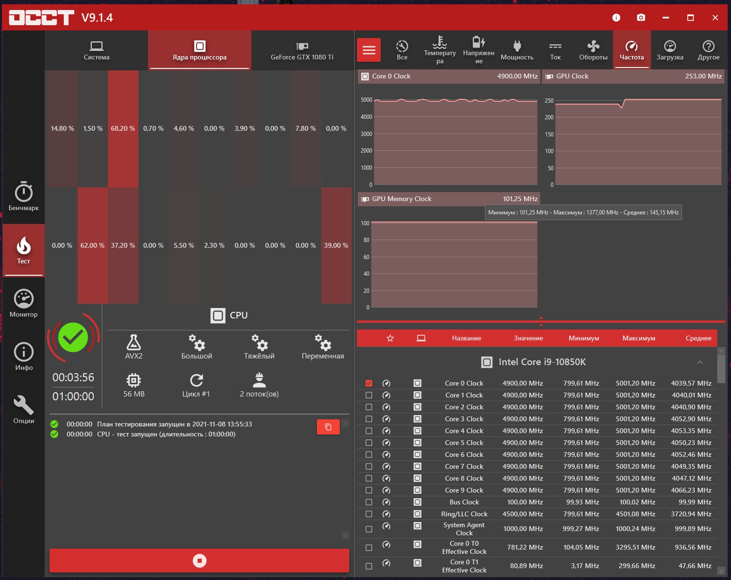Select the Частота frequency filter

point(632,50)
